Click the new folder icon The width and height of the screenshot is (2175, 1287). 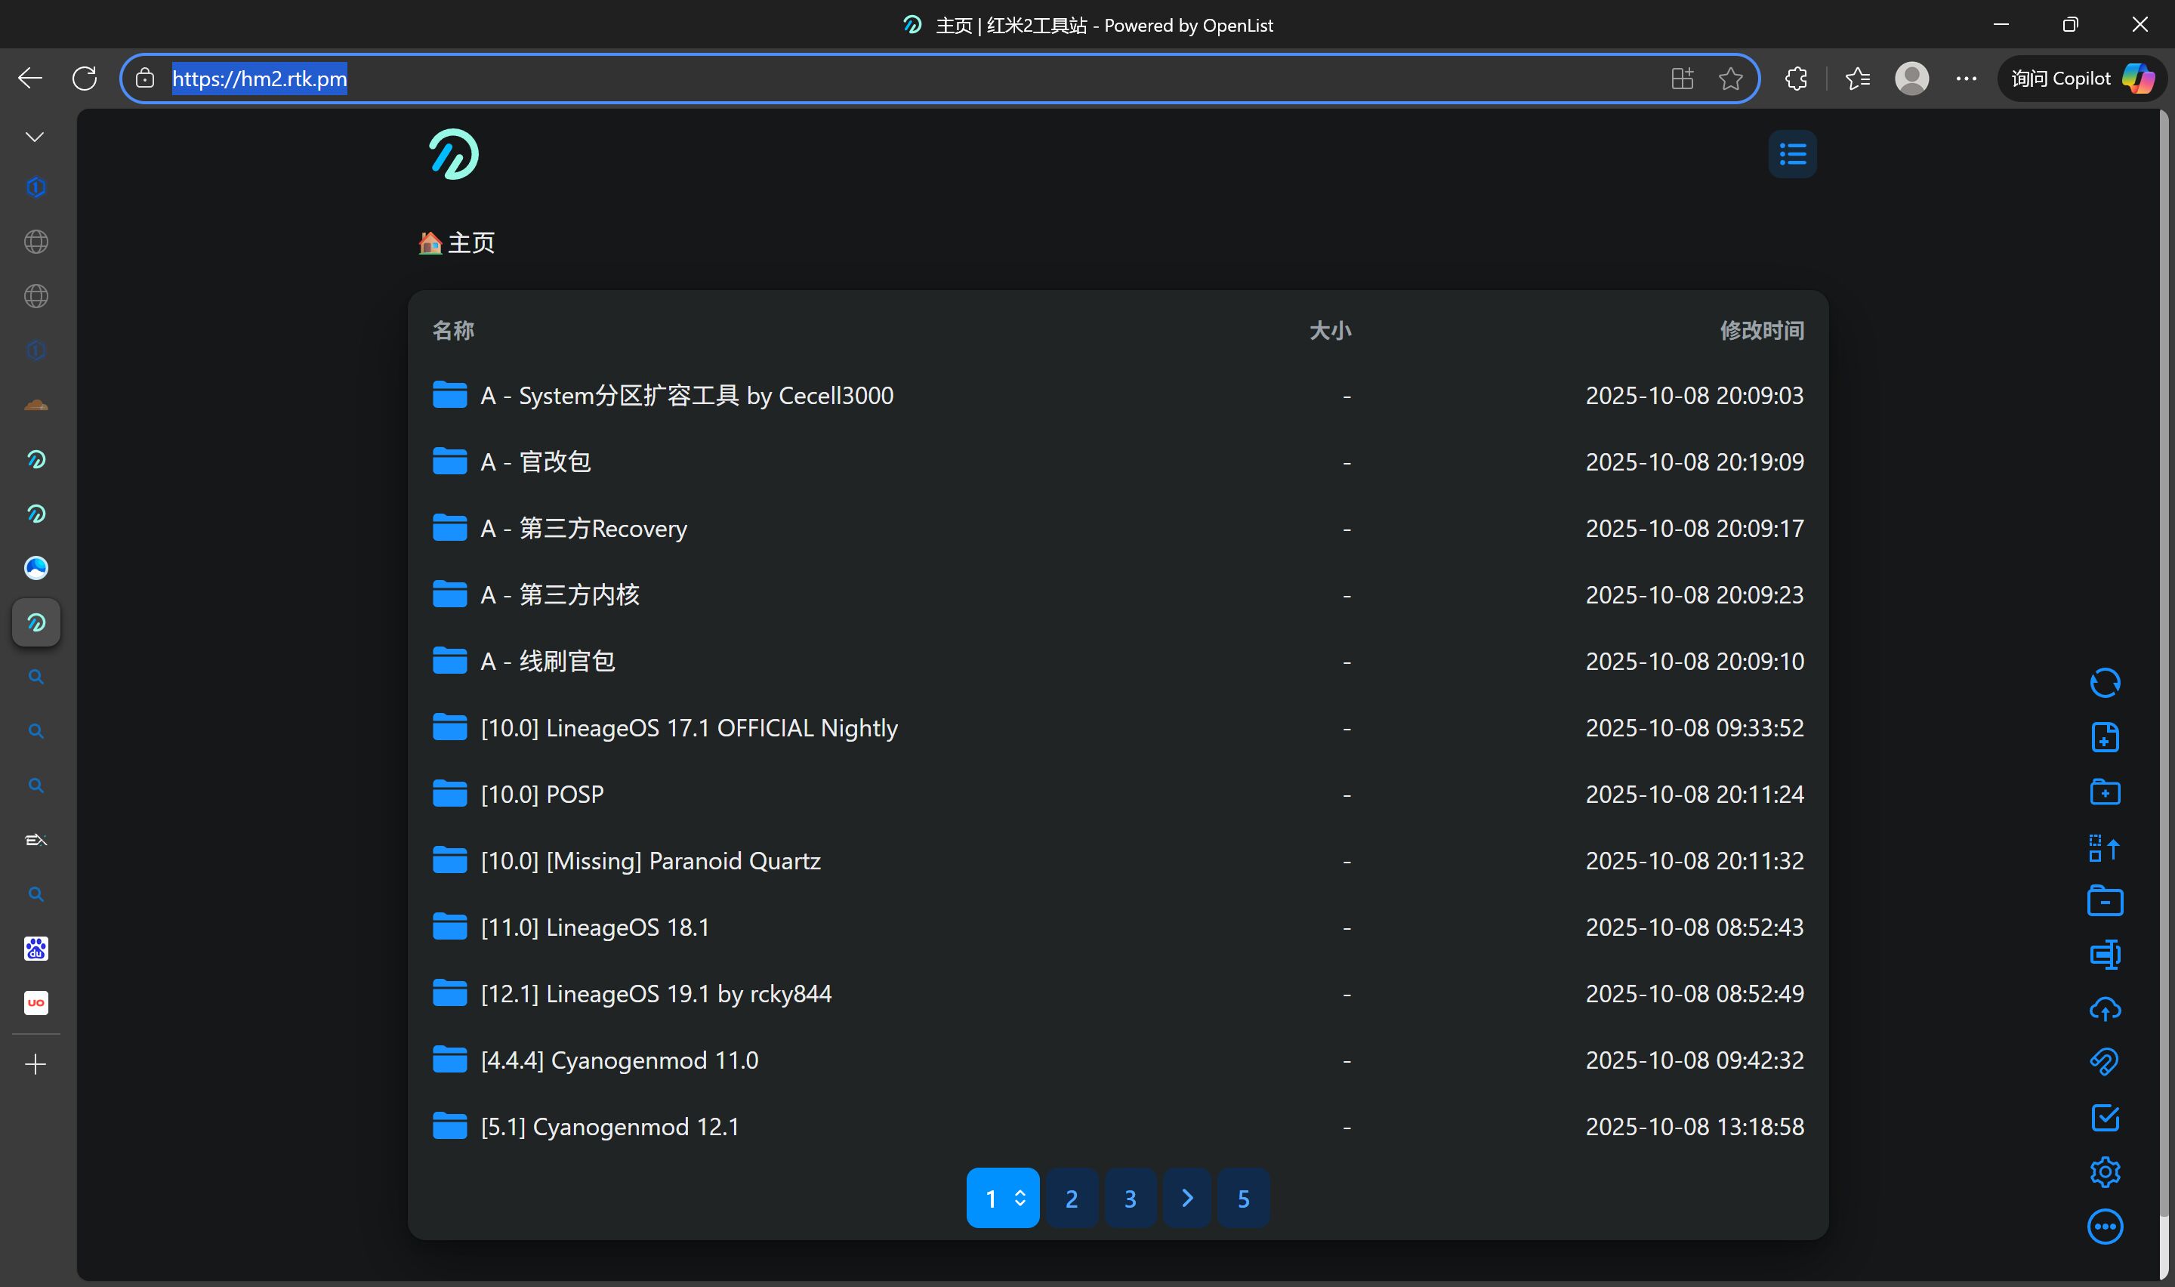[x=2104, y=792]
